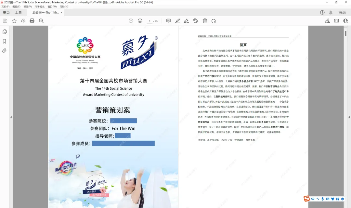351x208 pixels.
Task: Expand the Bookmarks panel
Action: [x=5, y=41]
